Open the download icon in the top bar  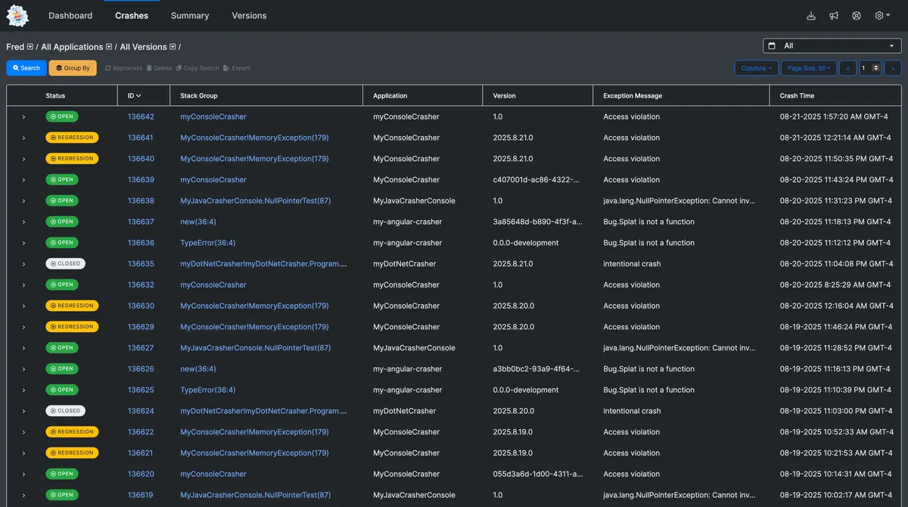(x=811, y=16)
